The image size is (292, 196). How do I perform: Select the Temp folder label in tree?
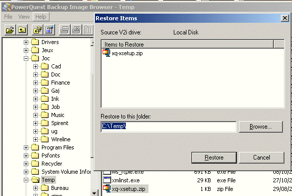click(48, 180)
